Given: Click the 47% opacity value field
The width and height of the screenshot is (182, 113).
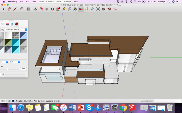Looking at the screenshot, I should (23, 69).
